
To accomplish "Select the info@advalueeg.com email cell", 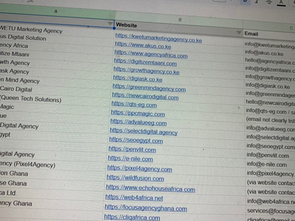I will coord(270,128).
